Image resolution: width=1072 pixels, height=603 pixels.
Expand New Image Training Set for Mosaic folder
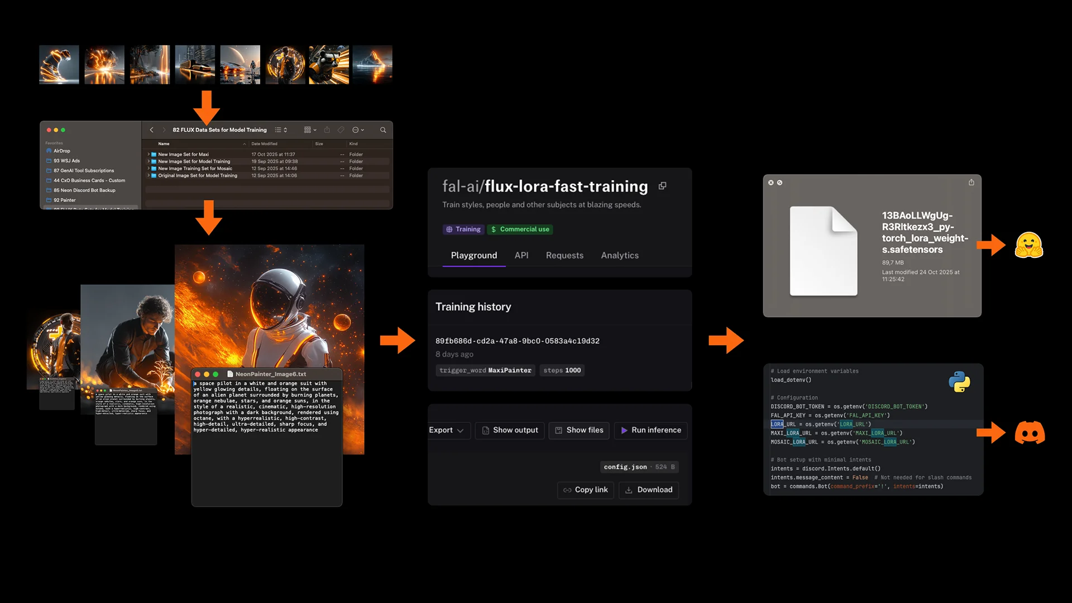click(x=149, y=169)
